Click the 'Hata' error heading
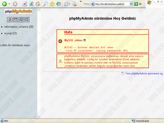The width and height of the screenshot is (164, 123). 68,32
